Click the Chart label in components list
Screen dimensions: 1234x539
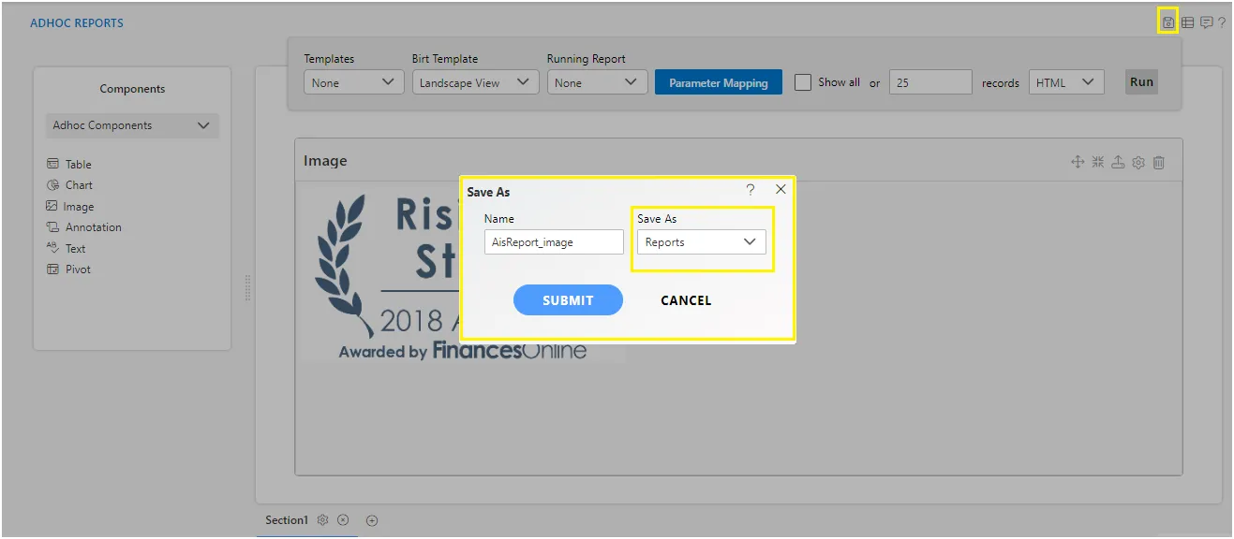80,185
